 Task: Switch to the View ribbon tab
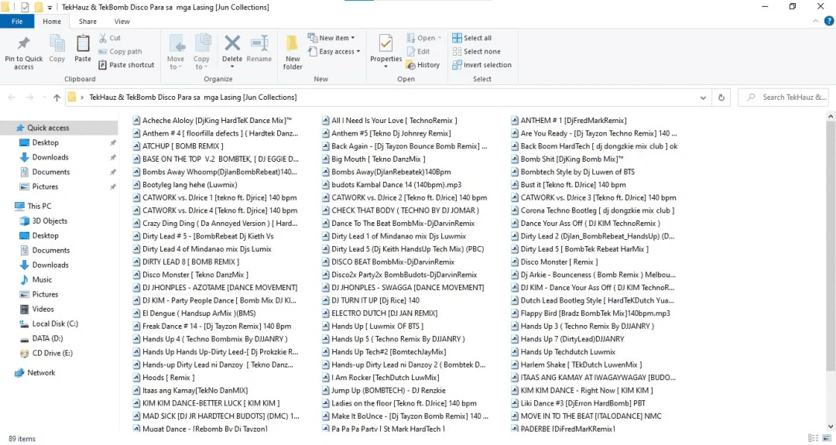122,22
